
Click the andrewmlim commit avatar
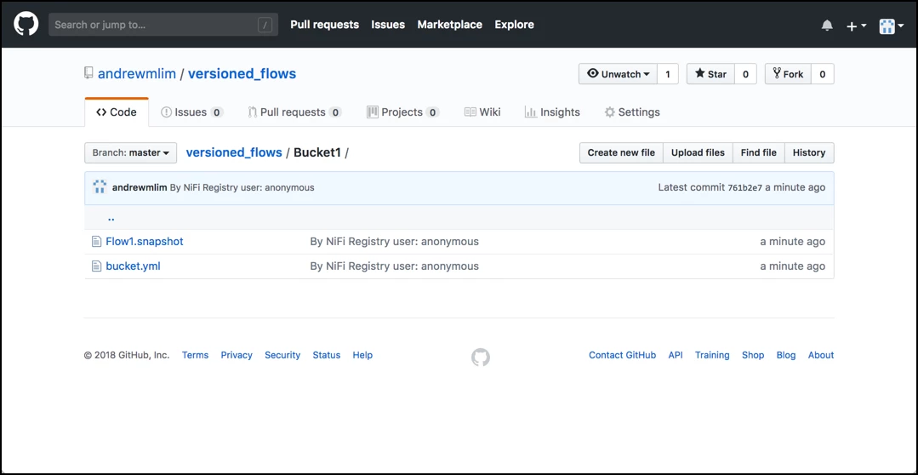point(100,187)
